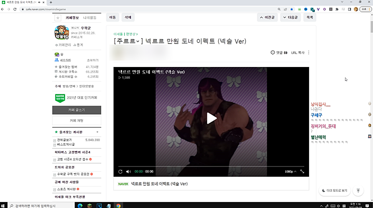Click the address bar URL field
Image resolution: width=373 pixels, height=208 pixels.
(x=147, y=9)
